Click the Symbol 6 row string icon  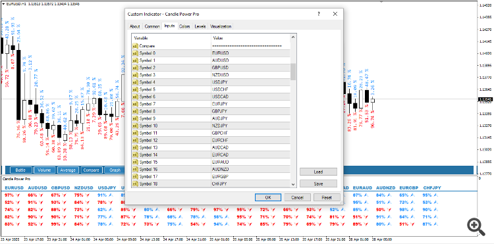point(135,97)
